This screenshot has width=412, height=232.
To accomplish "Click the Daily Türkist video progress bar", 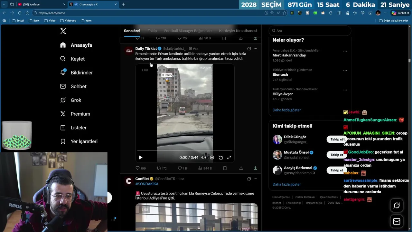I will point(185,150).
